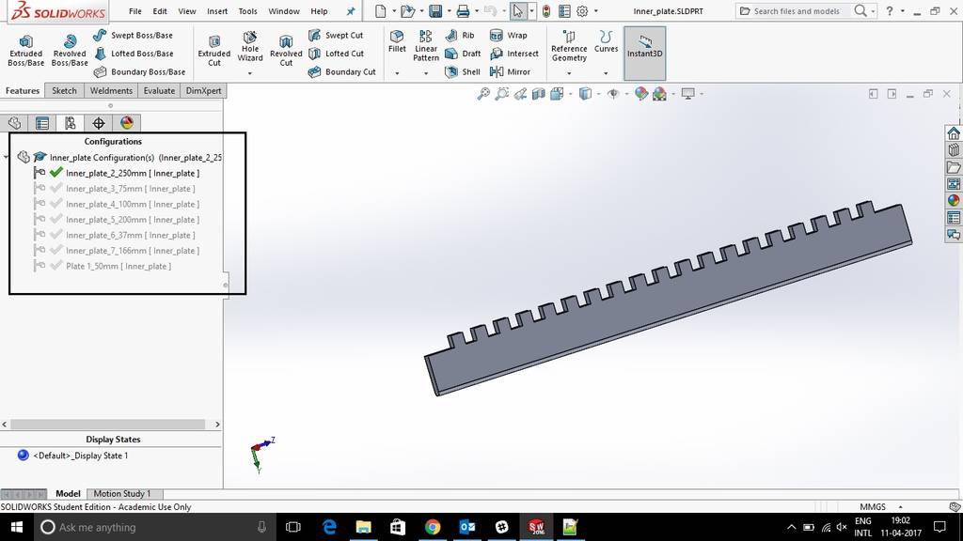963x541 pixels.
Task: Choose the Swept Cut feature
Action: click(x=336, y=35)
